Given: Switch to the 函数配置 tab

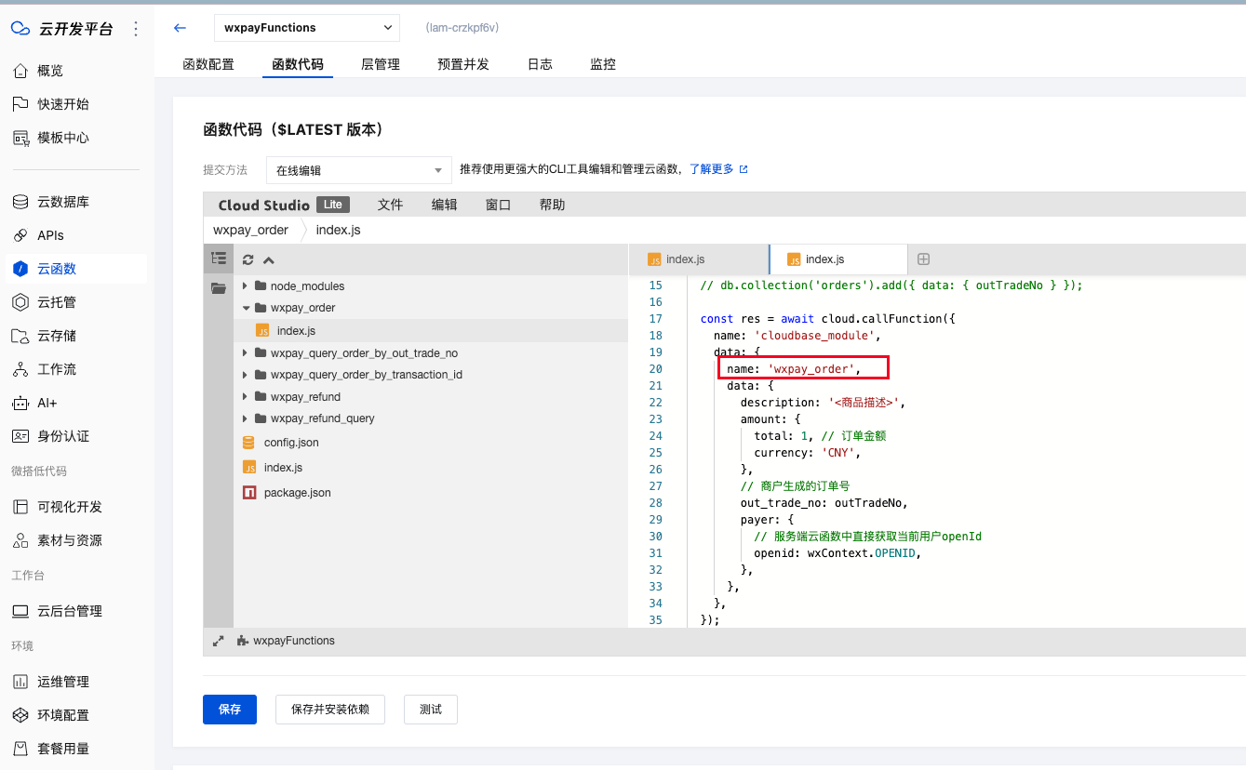Looking at the screenshot, I should 208,64.
